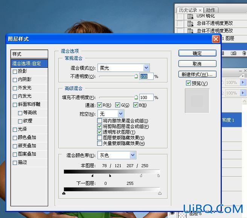Click the USM 锐化 history state icon

[190, 17]
